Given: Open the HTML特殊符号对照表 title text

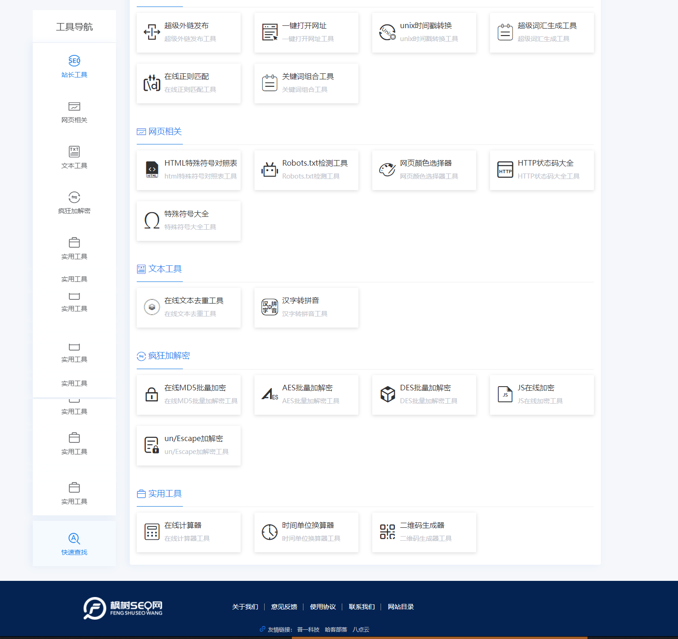Looking at the screenshot, I should click(201, 163).
